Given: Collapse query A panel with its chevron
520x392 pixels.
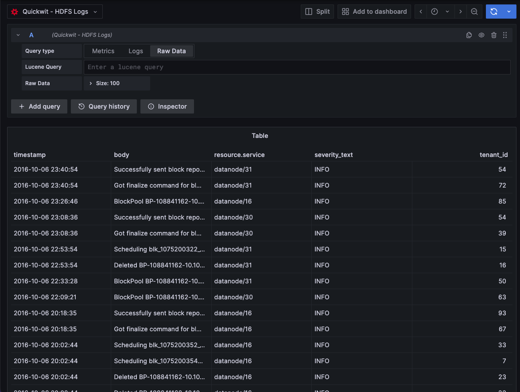Looking at the screenshot, I should 18,35.
